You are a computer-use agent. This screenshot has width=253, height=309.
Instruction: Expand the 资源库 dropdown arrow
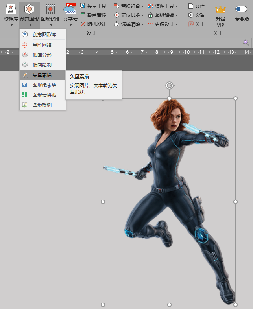coord(11,25)
